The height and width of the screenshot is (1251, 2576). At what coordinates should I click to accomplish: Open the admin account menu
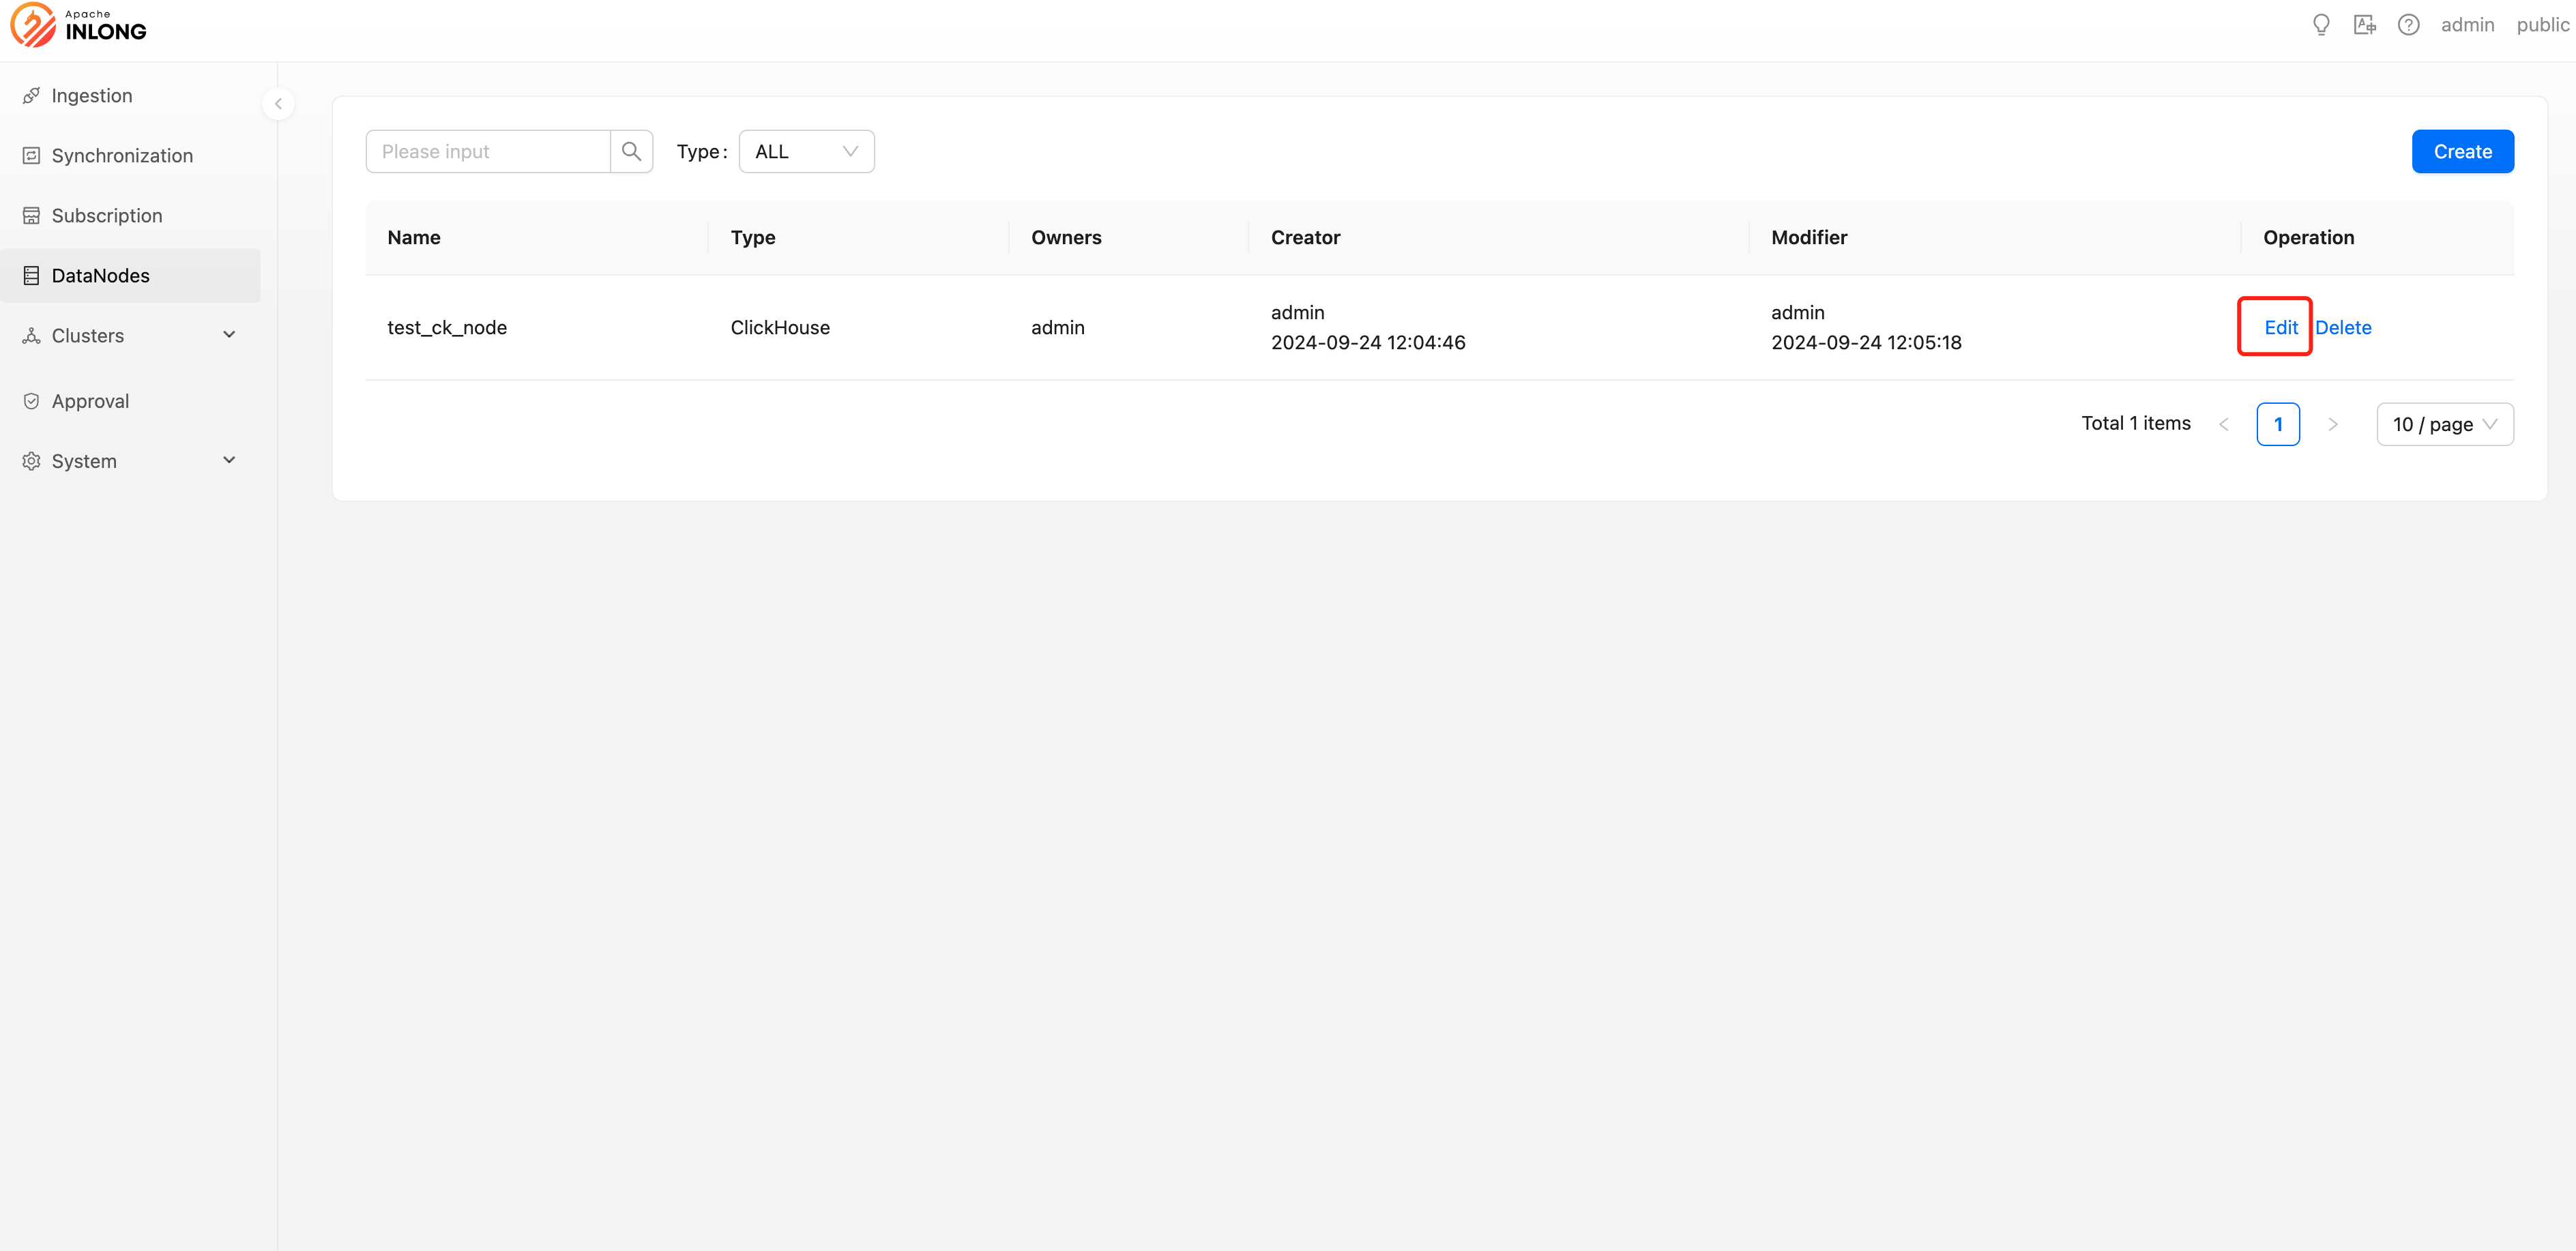pyautogui.click(x=2468, y=24)
